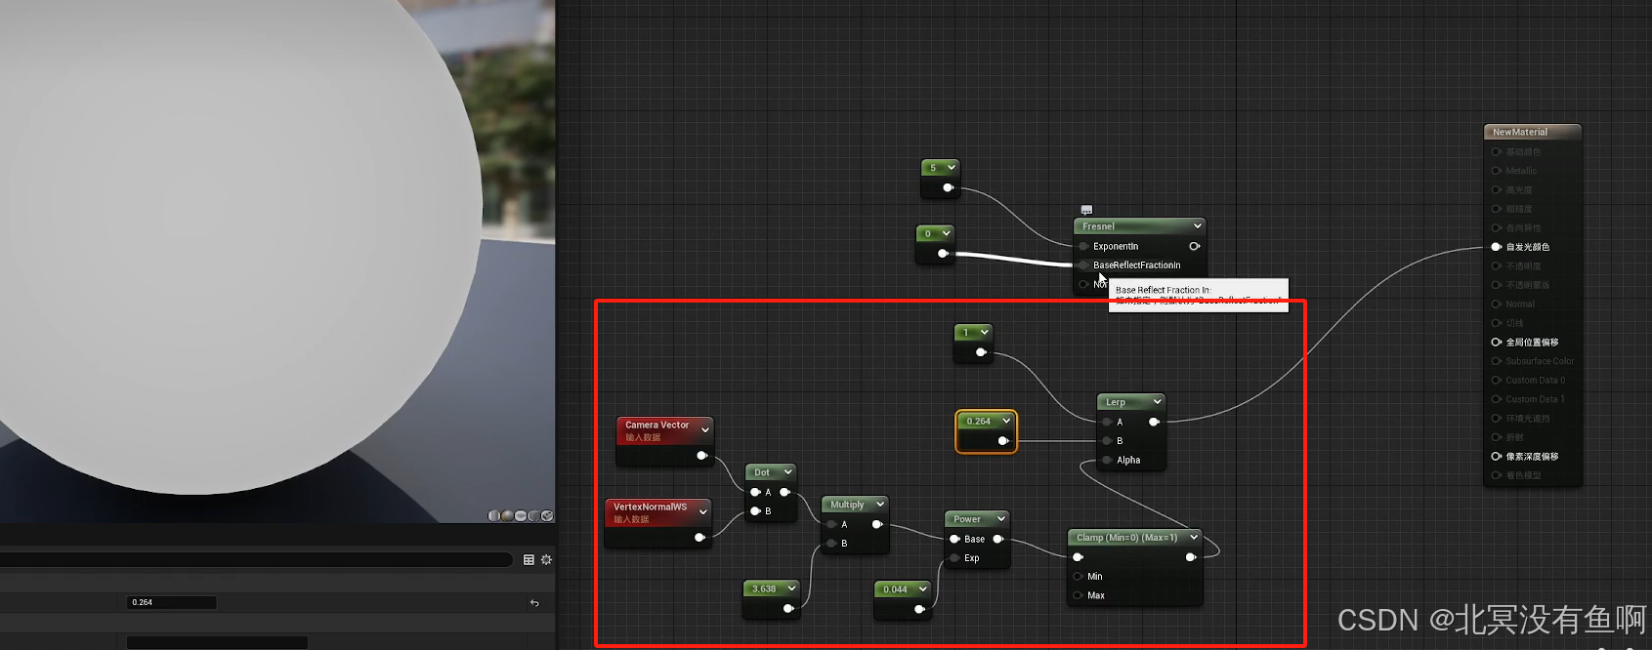Click the BaseReflectFractionIn input pin
The height and width of the screenshot is (650, 1652).
(x=1083, y=265)
